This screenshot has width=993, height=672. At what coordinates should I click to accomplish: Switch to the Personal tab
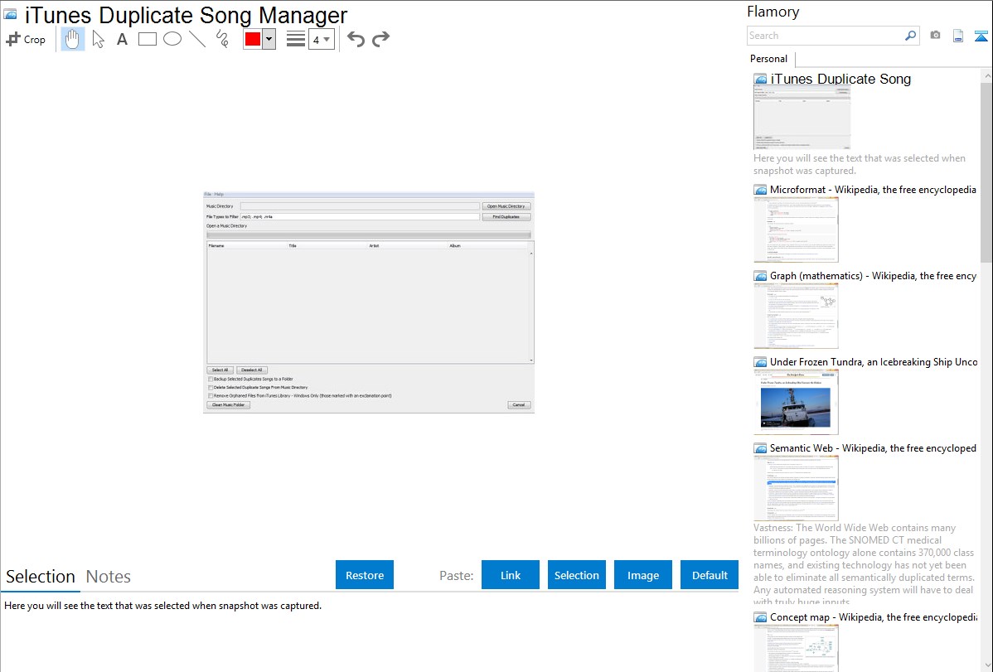pyautogui.click(x=769, y=58)
